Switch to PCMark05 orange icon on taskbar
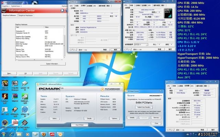Image resolution: width=220 pixels, height=137 pixels. (60, 134)
